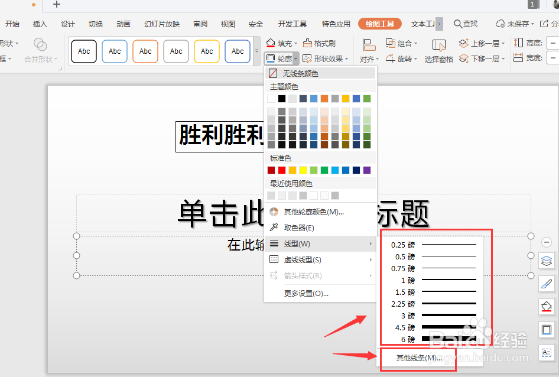Open the Shape Effects (形状效果) icon

[x=307, y=58]
